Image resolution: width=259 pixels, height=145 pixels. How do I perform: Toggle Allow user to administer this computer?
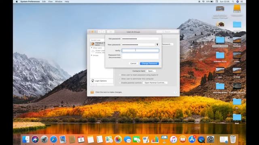120,79
